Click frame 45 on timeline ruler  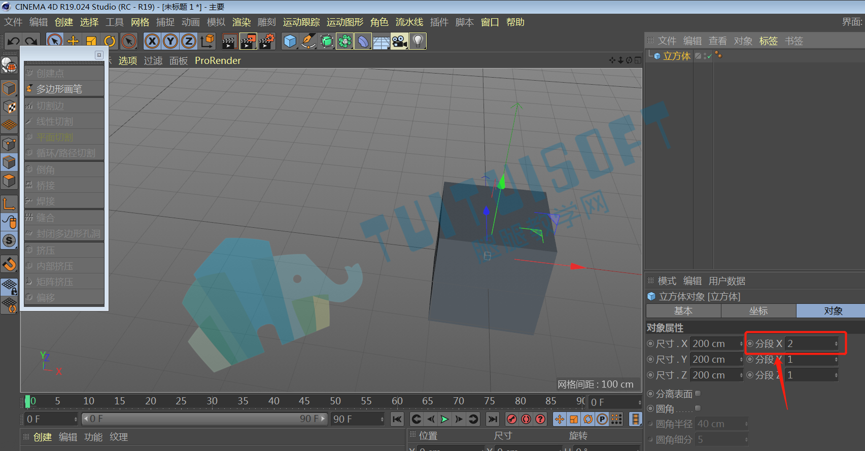(x=304, y=401)
